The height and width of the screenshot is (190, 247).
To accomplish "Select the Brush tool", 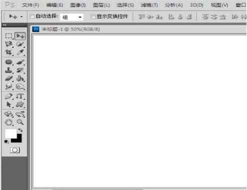I will click(20, 62).
